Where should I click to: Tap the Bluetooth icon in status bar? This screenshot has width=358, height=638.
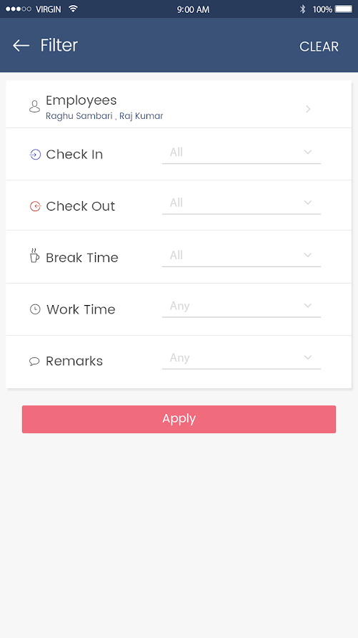pos(302,9)
